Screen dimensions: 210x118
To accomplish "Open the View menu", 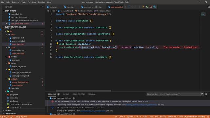I will click(x=23, y=2).
